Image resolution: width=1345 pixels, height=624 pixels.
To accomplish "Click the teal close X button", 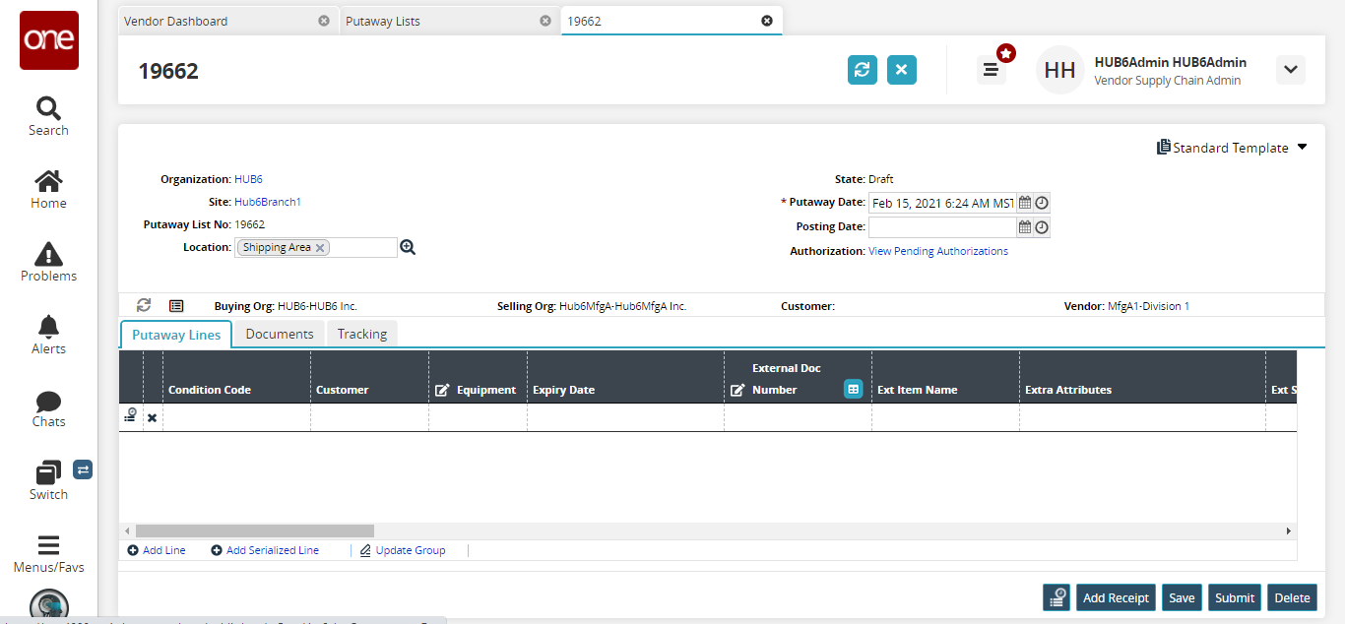I will (902, 70).
